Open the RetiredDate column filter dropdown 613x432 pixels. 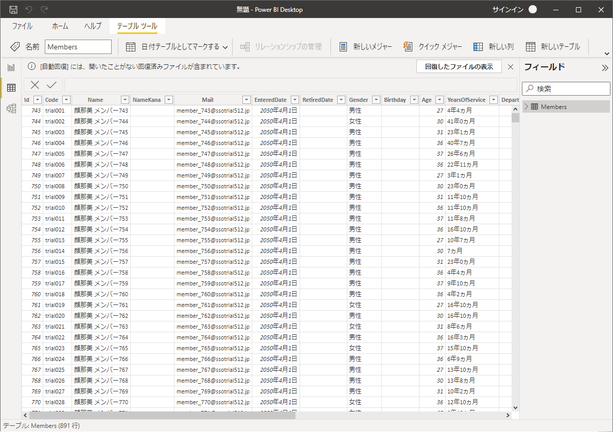point(341,100)
